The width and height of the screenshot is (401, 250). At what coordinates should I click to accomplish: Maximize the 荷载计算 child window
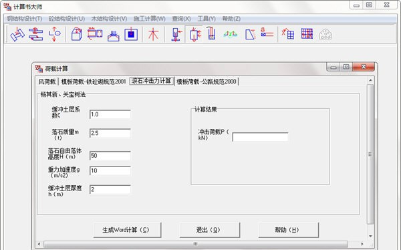point(346,67)
